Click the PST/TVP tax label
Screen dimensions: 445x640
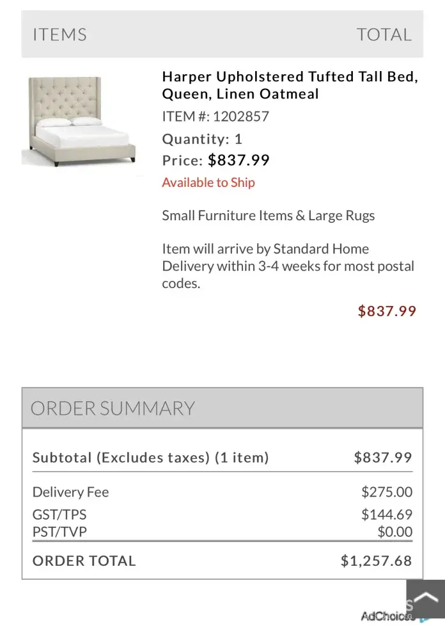coord(59,532)
